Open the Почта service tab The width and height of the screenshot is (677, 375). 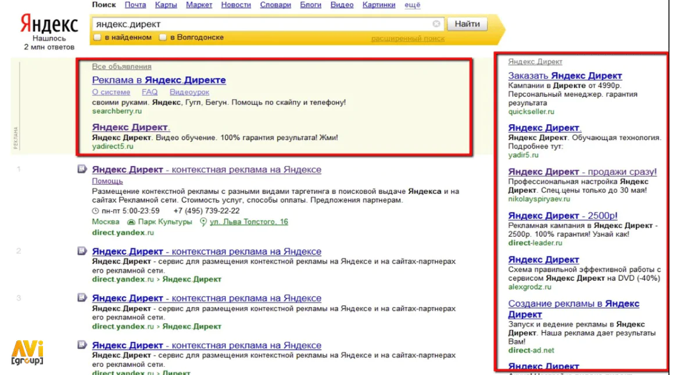[x=135, y=5]
